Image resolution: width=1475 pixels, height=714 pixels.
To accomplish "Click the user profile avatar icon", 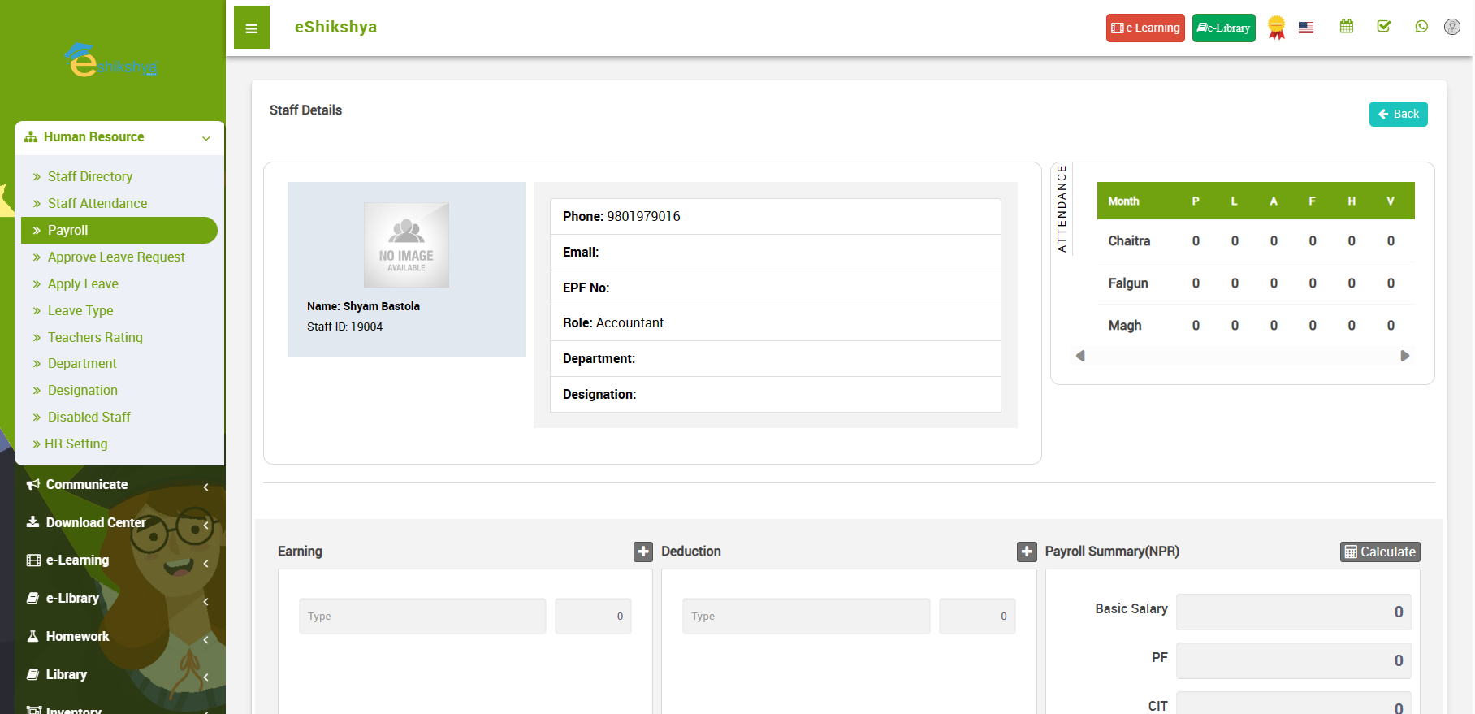I will click(1451, 27).
